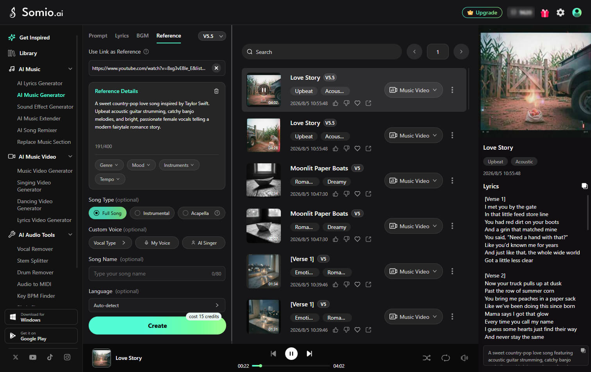The image size is (591, 372).
Task: Favorite first Moonlit Paper Boats track
Action: click(x=357, y=194)
